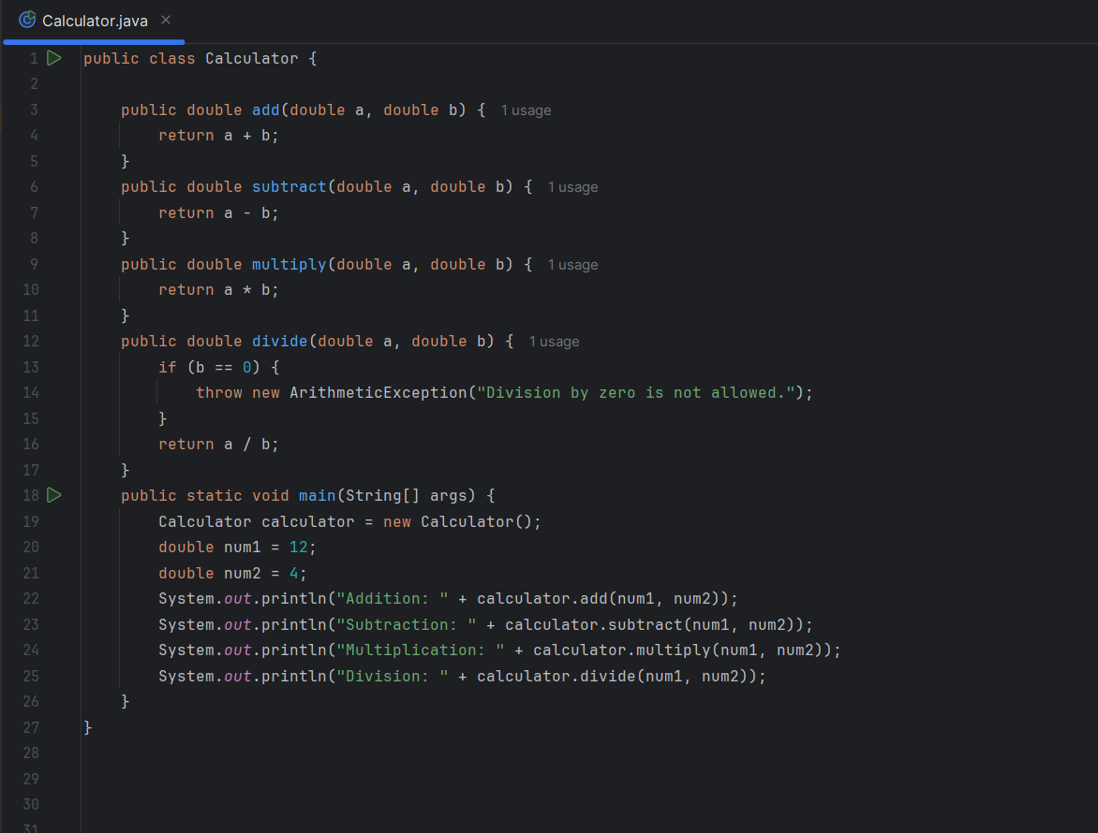Click 'calculator.multiply(num1, num2)' call
This screenshot has width=1098, height=833.
pos(683,650)
